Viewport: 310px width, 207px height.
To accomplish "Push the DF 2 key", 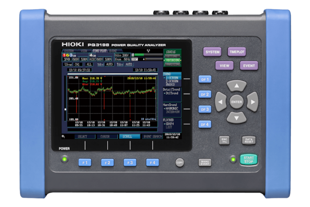I will 205,95.
